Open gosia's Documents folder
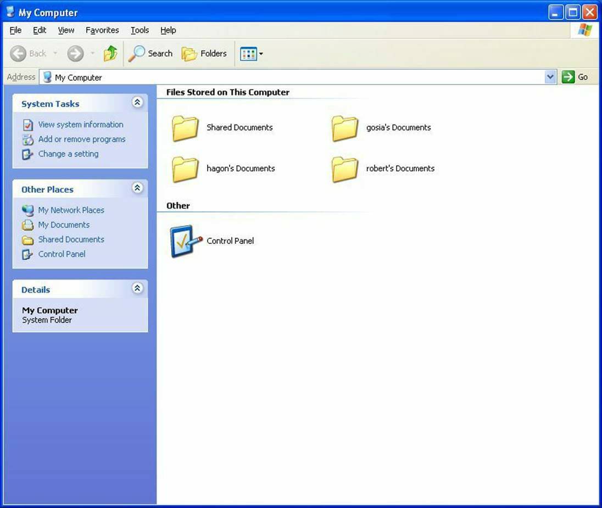602x508 pixels. (x=344, y=127)
